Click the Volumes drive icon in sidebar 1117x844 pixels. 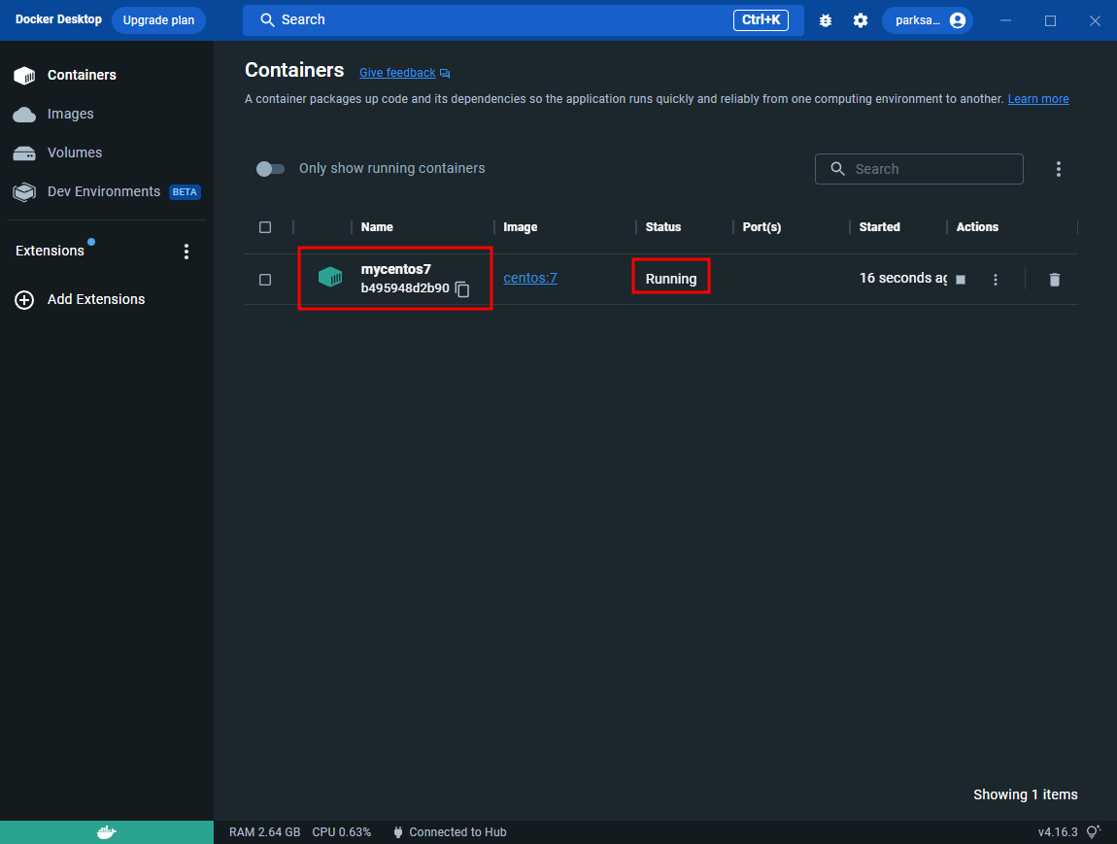pyautogui.click(x=24, y=153)
